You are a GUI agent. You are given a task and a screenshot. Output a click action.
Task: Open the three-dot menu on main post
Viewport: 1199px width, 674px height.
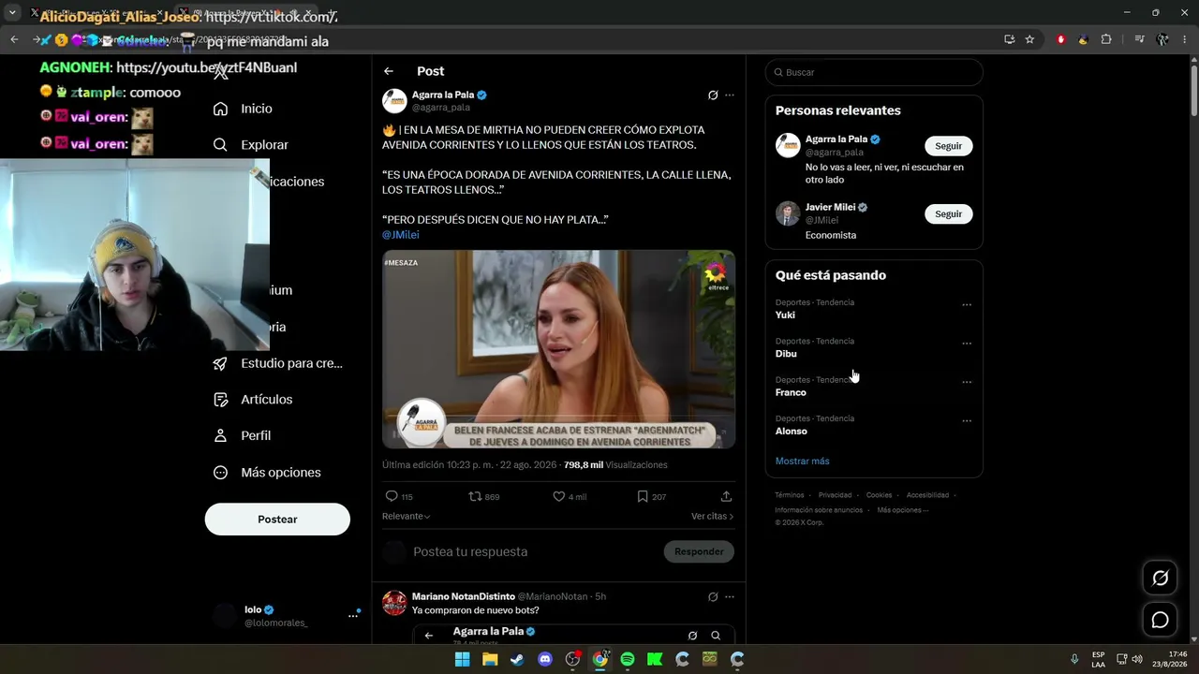(x=730, y=95)
